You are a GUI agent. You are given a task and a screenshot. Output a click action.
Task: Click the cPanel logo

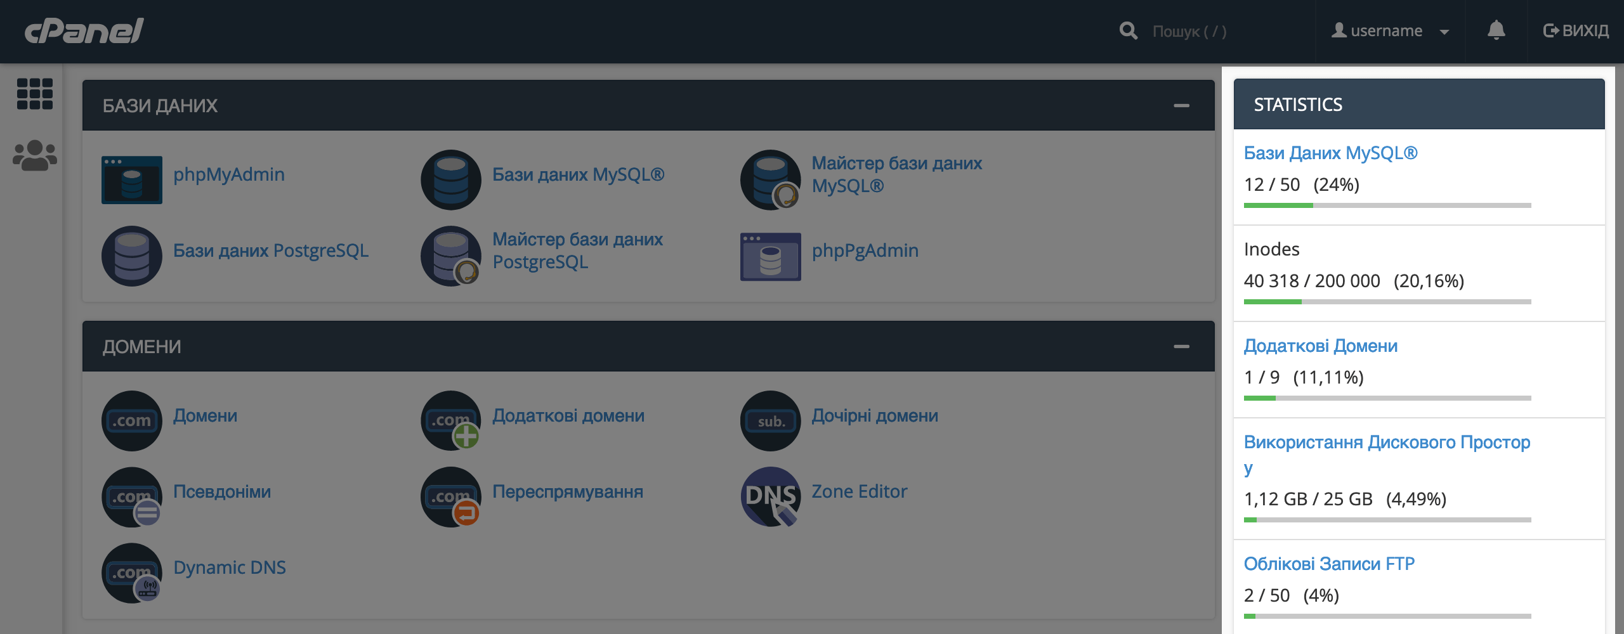(84, 30)
